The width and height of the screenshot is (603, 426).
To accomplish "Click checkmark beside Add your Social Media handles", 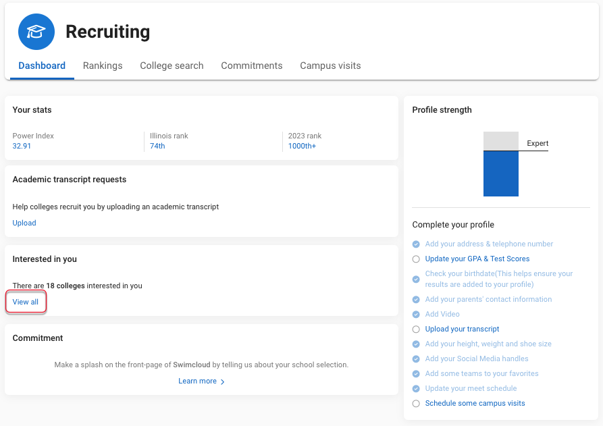I will [x=416, y=359].
